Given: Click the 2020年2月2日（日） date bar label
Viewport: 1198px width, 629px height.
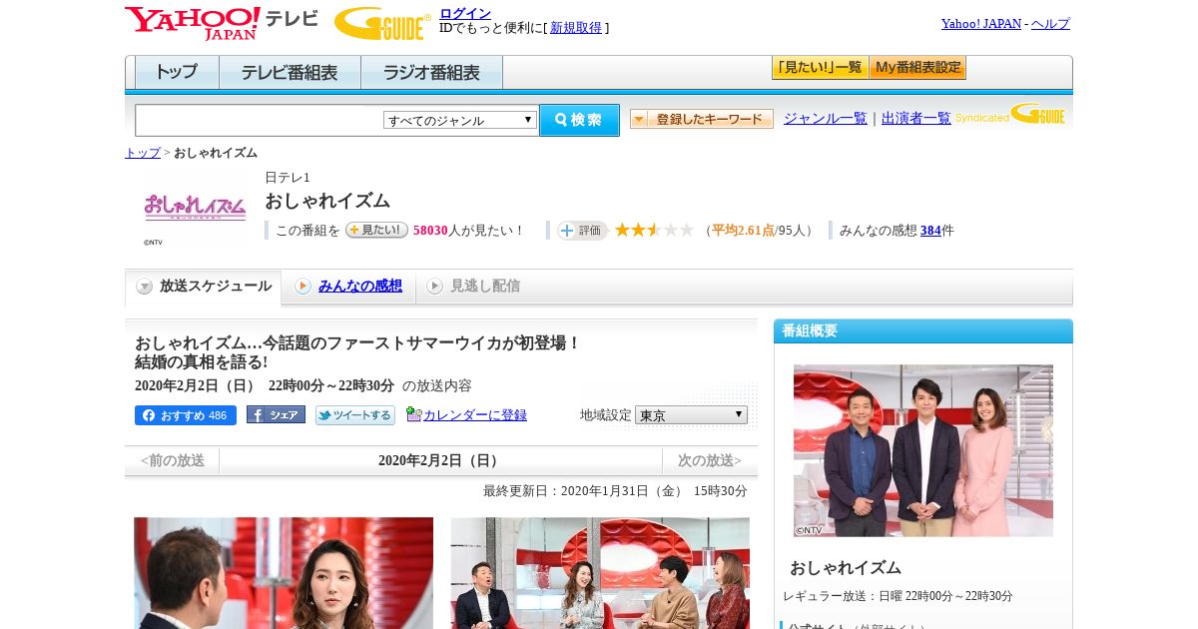Looking at the screenshot, I should [x=441, y=461].
